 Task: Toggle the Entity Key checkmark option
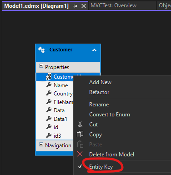pyautogui.click(x=101, y=167)
